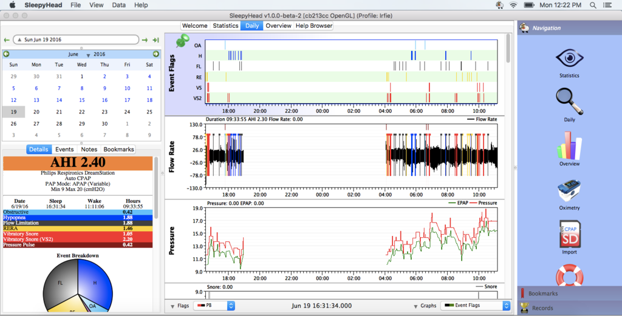The width and height of the screenshot is (622, 316).
Task: Select the Daily tab
Action: click(252, 25)
